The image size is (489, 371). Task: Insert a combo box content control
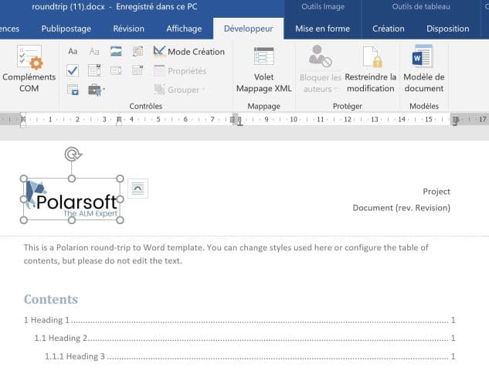[x=94, y=70]
